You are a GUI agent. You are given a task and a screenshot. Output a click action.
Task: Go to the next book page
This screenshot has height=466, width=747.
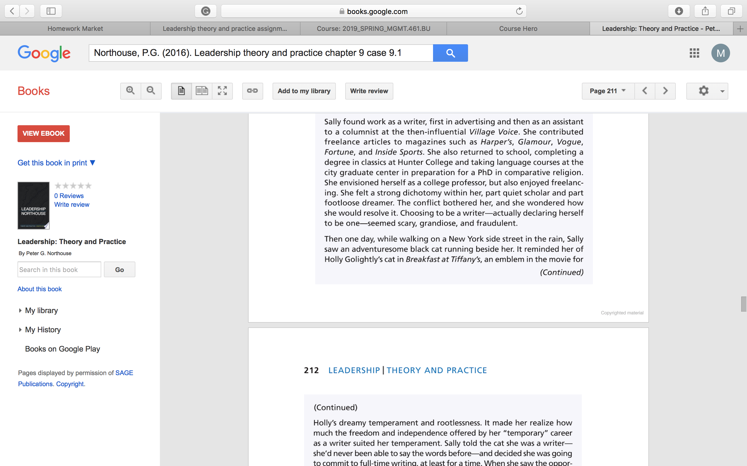[x=665, y=91]
